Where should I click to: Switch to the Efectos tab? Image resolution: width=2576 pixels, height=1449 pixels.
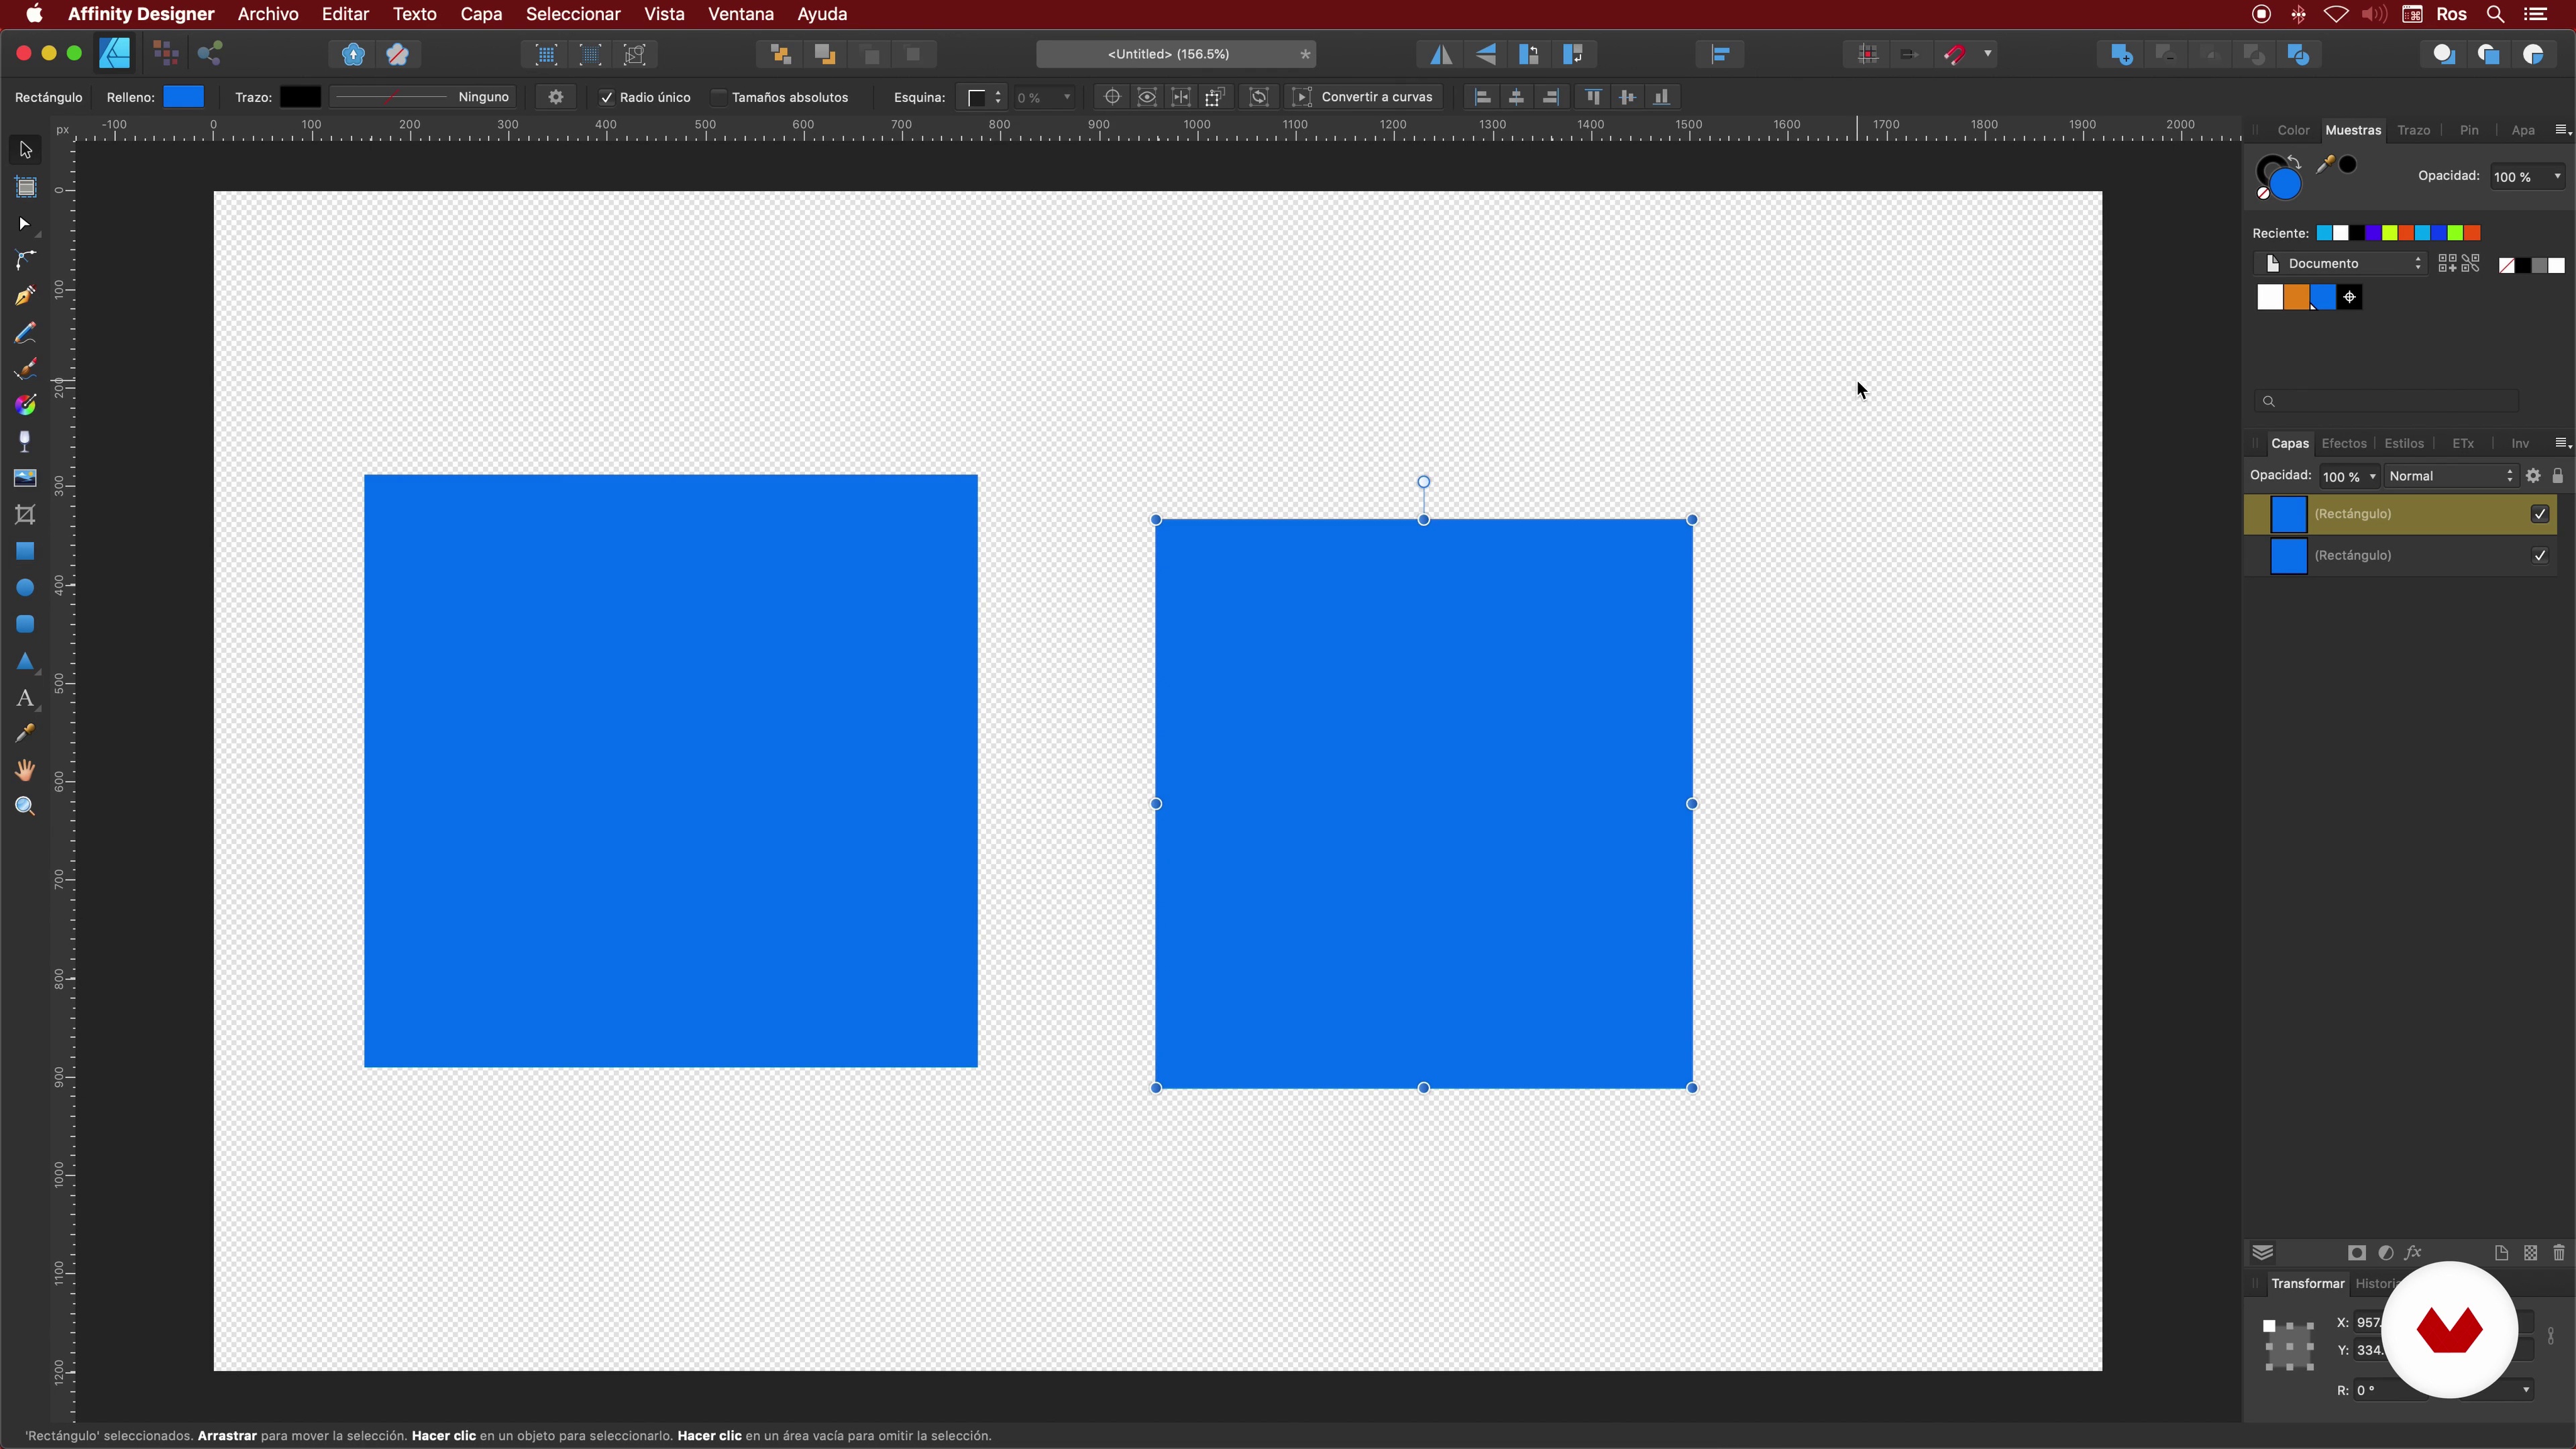(x=2344, y=443)
